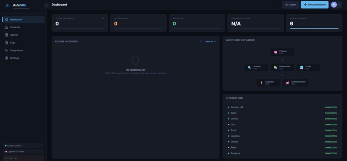This screenshot has width=347, height=161.
Task: Click the Integrations pulse icon
Action: (x=6, y=50)
